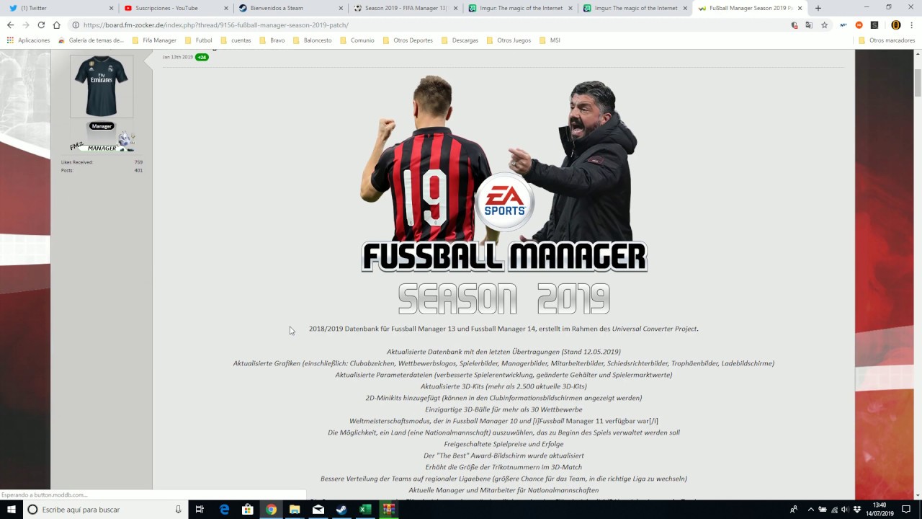Switch to the Season 2019 - FIFA Manager tab
Image resolution: width=922 pixels, height=519 pixels.
(403, 8)
